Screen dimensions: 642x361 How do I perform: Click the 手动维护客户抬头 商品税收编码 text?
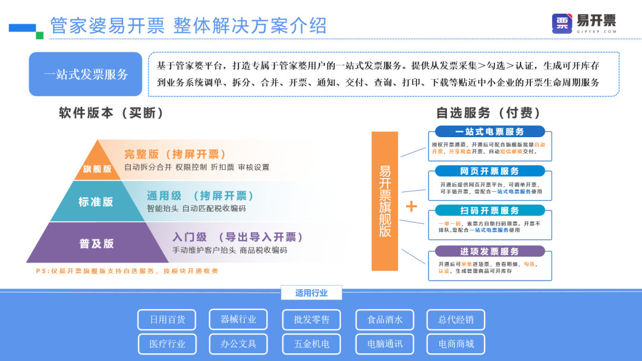(229, 250)
